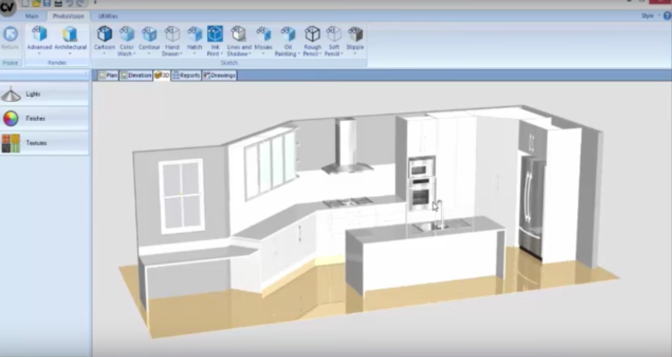The width and height of the screenshot is (672, 357).
Task: Apply the Cartoon sketch style icon
Action: [104, 34]
